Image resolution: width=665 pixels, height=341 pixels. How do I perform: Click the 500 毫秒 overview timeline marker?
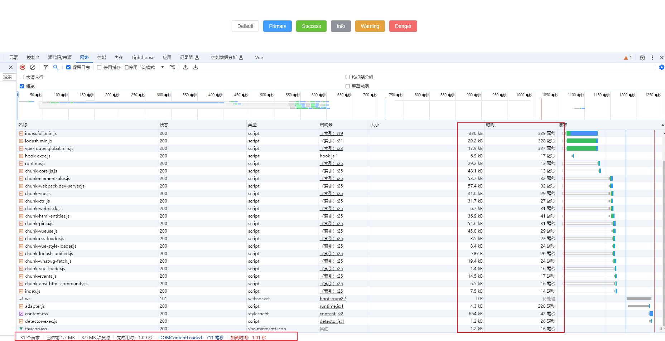(x=267, y=95)
